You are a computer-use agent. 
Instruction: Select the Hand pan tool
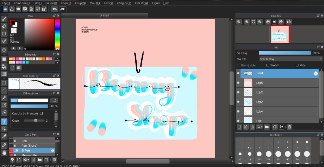(x=4, y=153)
